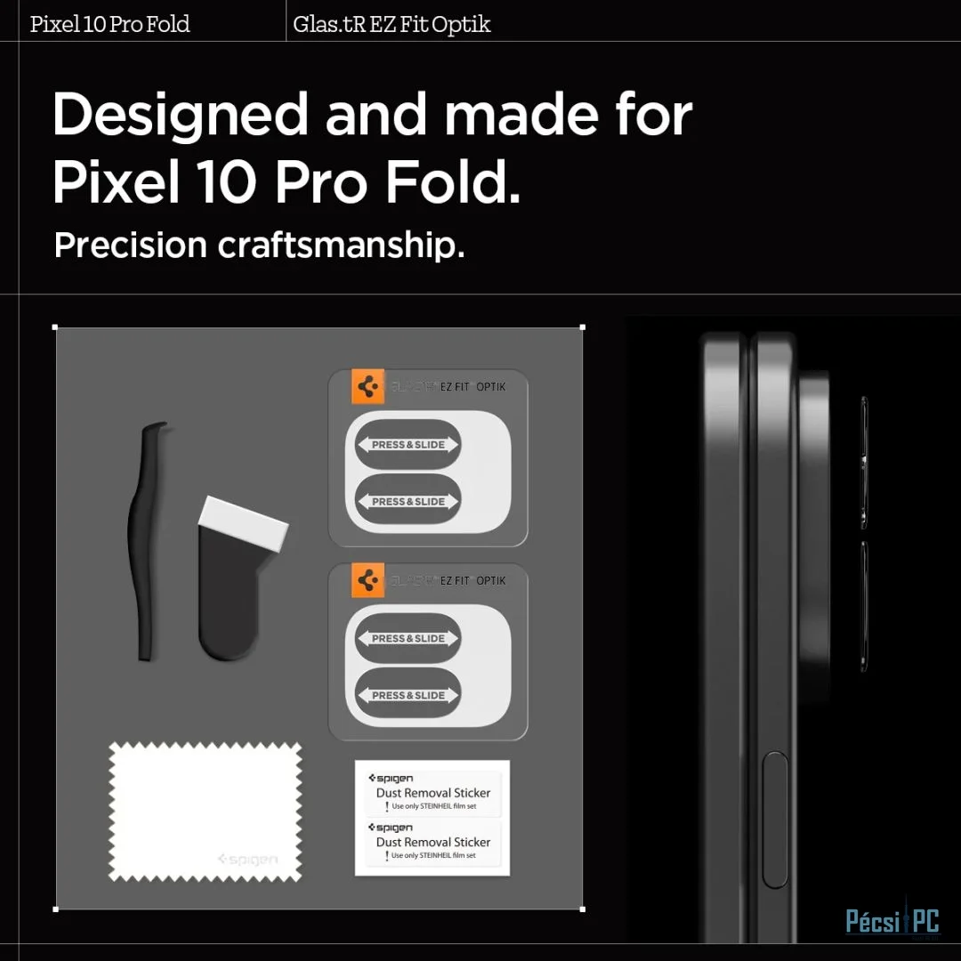Click the PécsiPC watermark logo
961x961 pixels.
pos(892,921)
